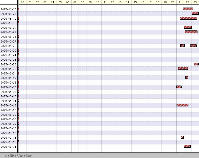This screenshot has height=158, width=199.
Task: Click the 2025-06-01 midnight marker
Action: click(19, 18)
